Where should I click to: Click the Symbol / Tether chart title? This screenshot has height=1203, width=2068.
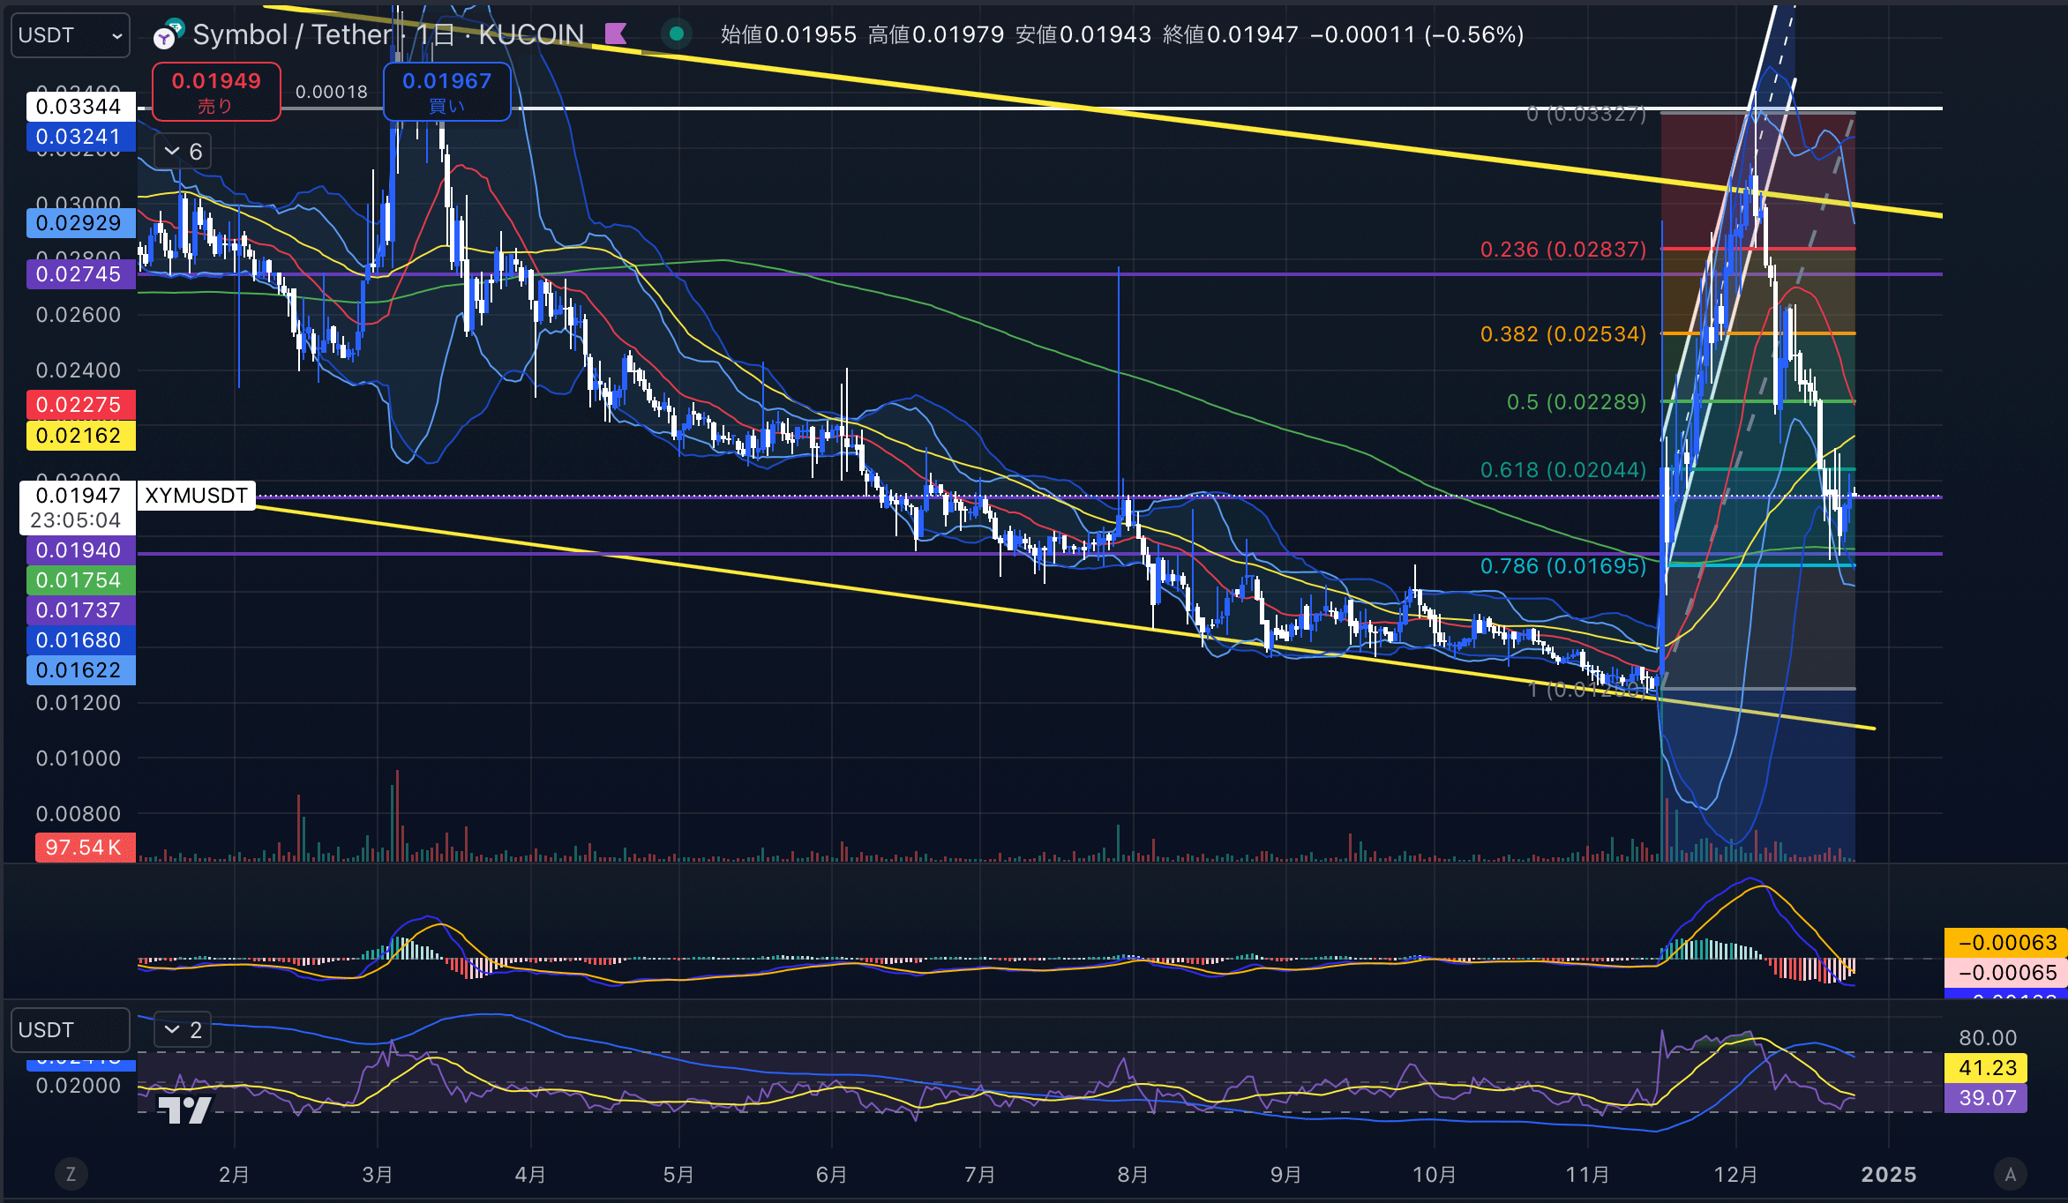click(x=291, y=34)
